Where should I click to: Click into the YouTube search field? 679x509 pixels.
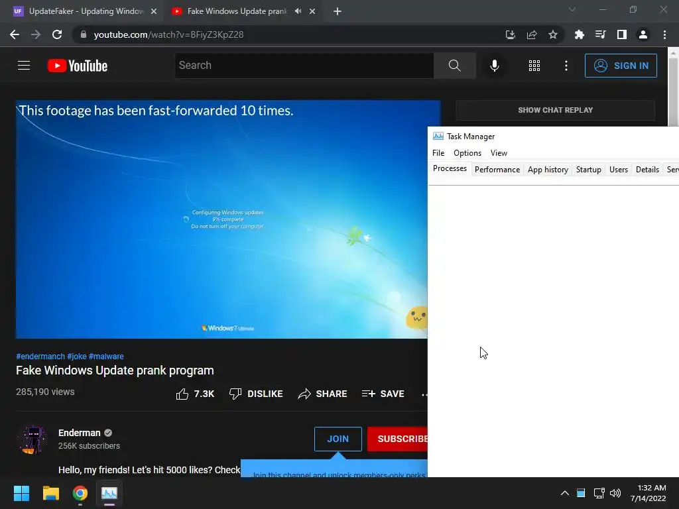[304, 66]
